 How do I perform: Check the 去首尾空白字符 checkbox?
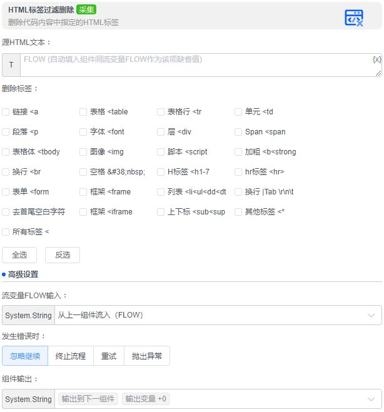click(x=6, y=212)
